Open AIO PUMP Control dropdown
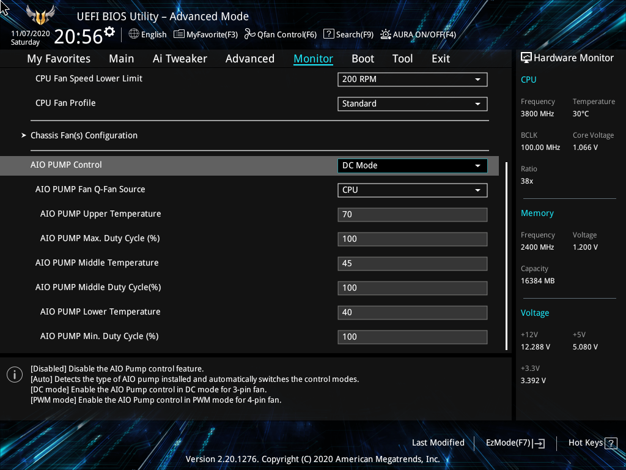 [413, 165]
